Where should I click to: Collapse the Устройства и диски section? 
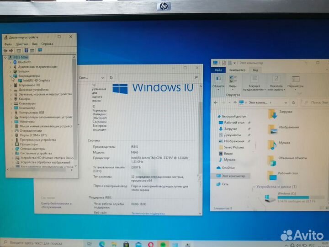(253, 187)
